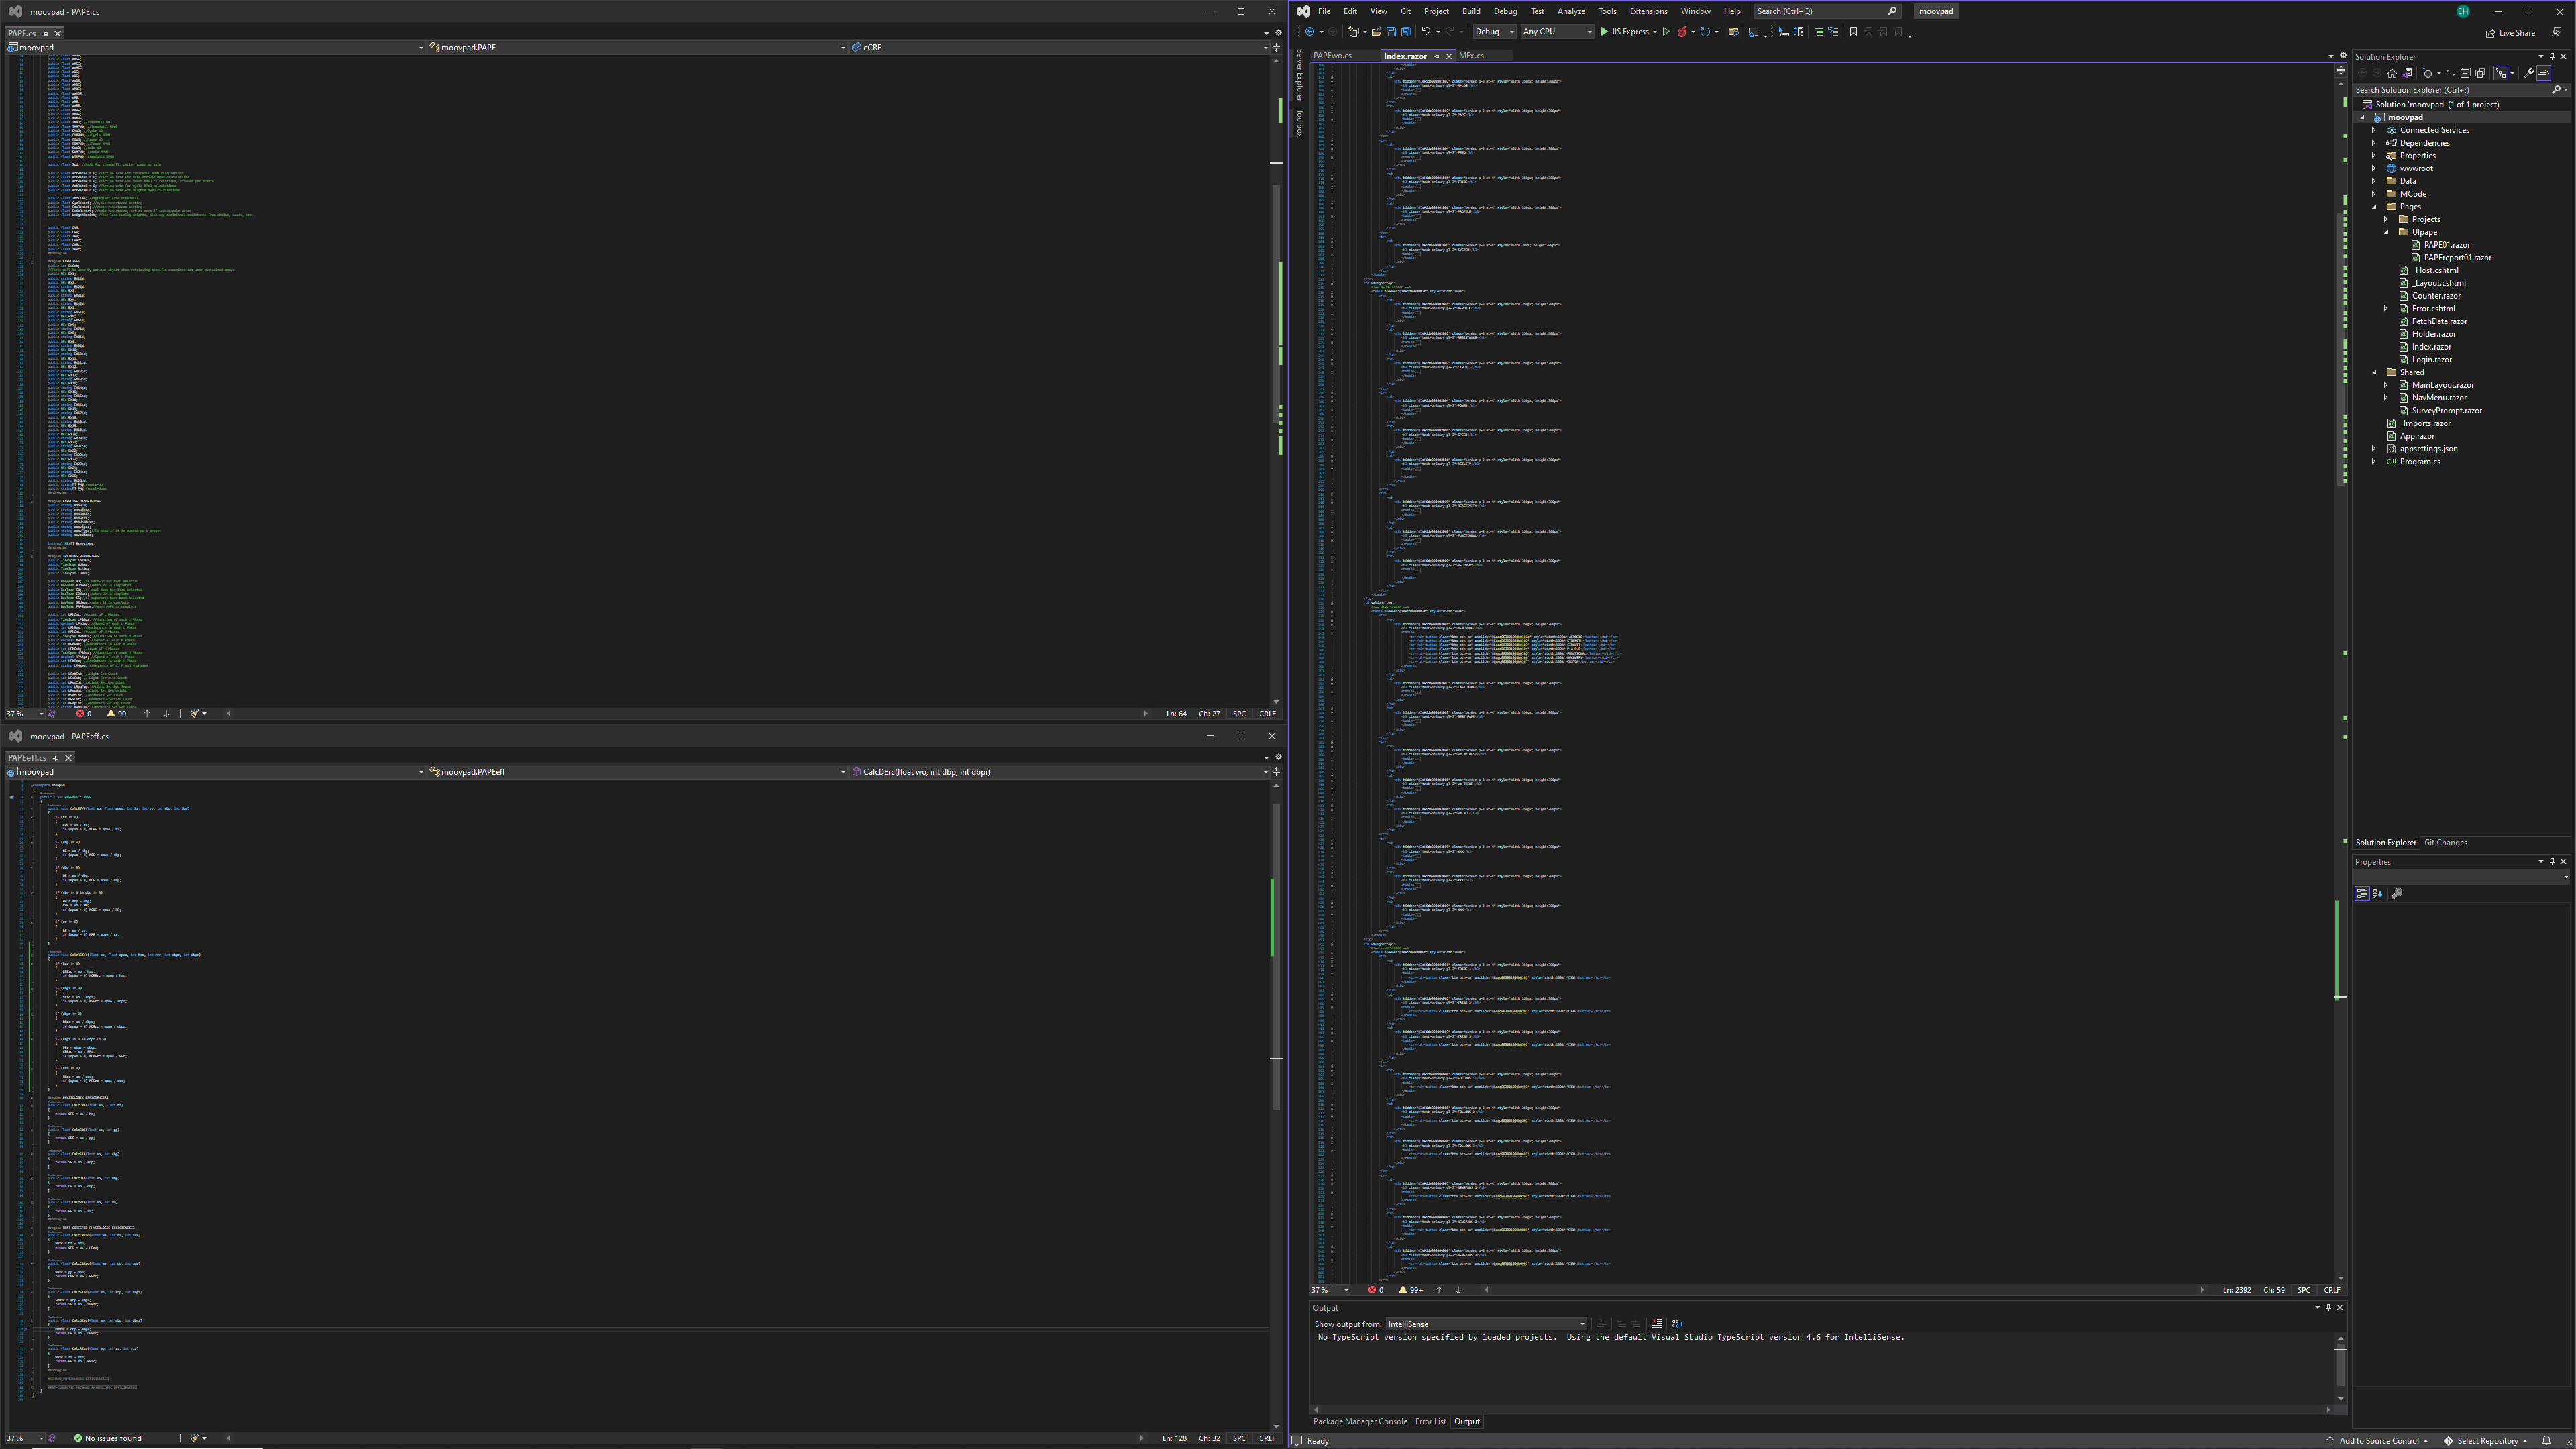
Task: Toggle pin on PAPE.cs tab
Action: pos(45,34)
